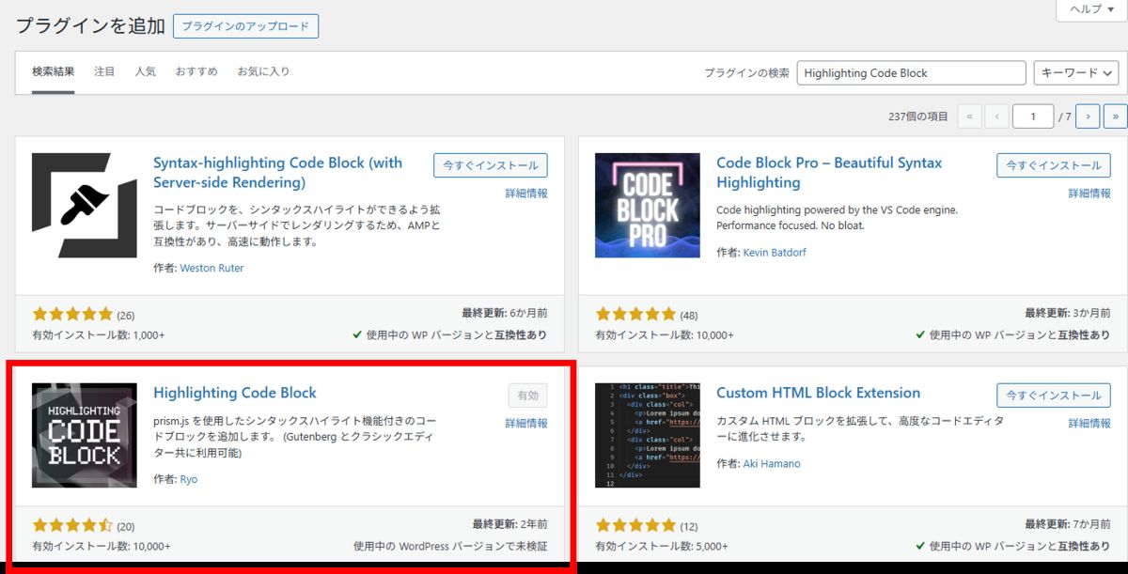Screen dimensions: 1128x574
Task: Click the プラグインのアップロード button
Action: point(245,26)
